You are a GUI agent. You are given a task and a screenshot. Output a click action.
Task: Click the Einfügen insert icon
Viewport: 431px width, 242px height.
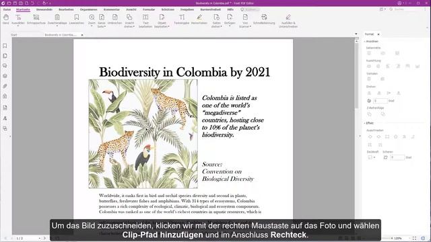coord(230,19)
